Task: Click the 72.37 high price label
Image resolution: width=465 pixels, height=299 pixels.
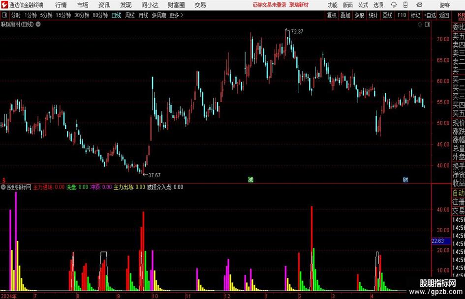Action: coord(297,31)
